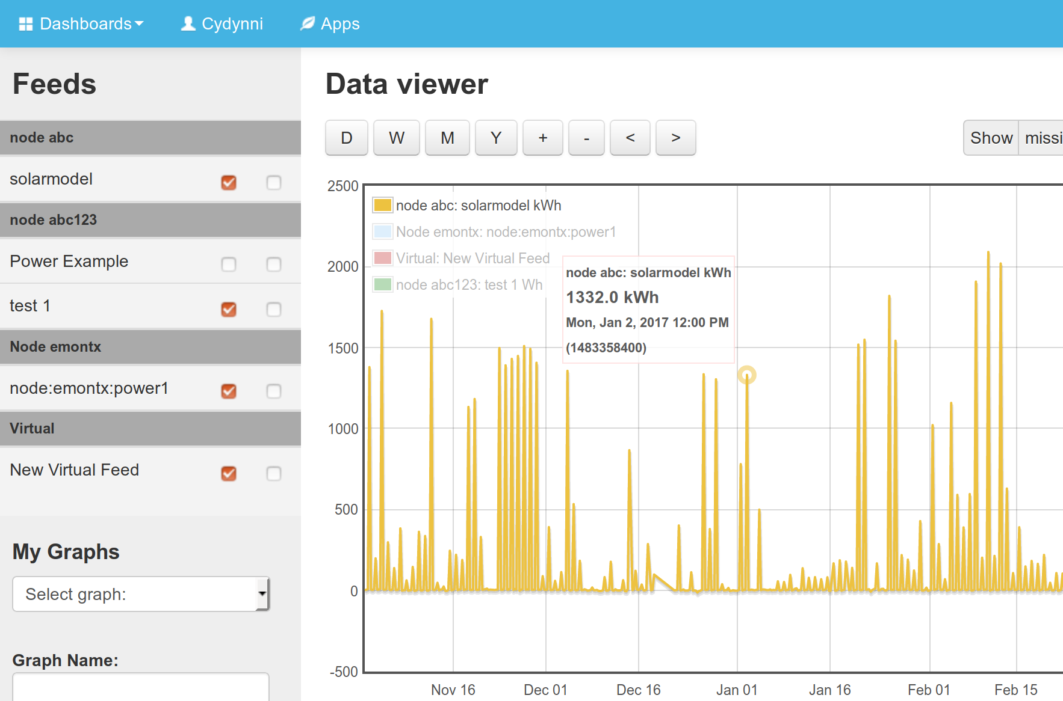Collapse the node abc123 feed group
Viewport: 1063px width, 701px height.
point(150,220)
